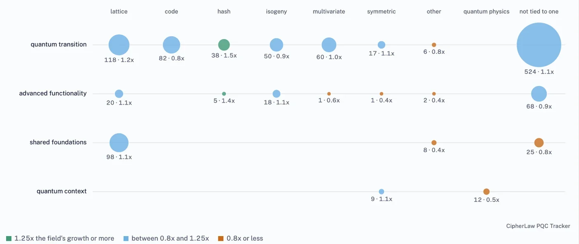Screen dimensions: 579x244
Task: Click the symmetric quantum context bubble
Action: pos(381,191)
